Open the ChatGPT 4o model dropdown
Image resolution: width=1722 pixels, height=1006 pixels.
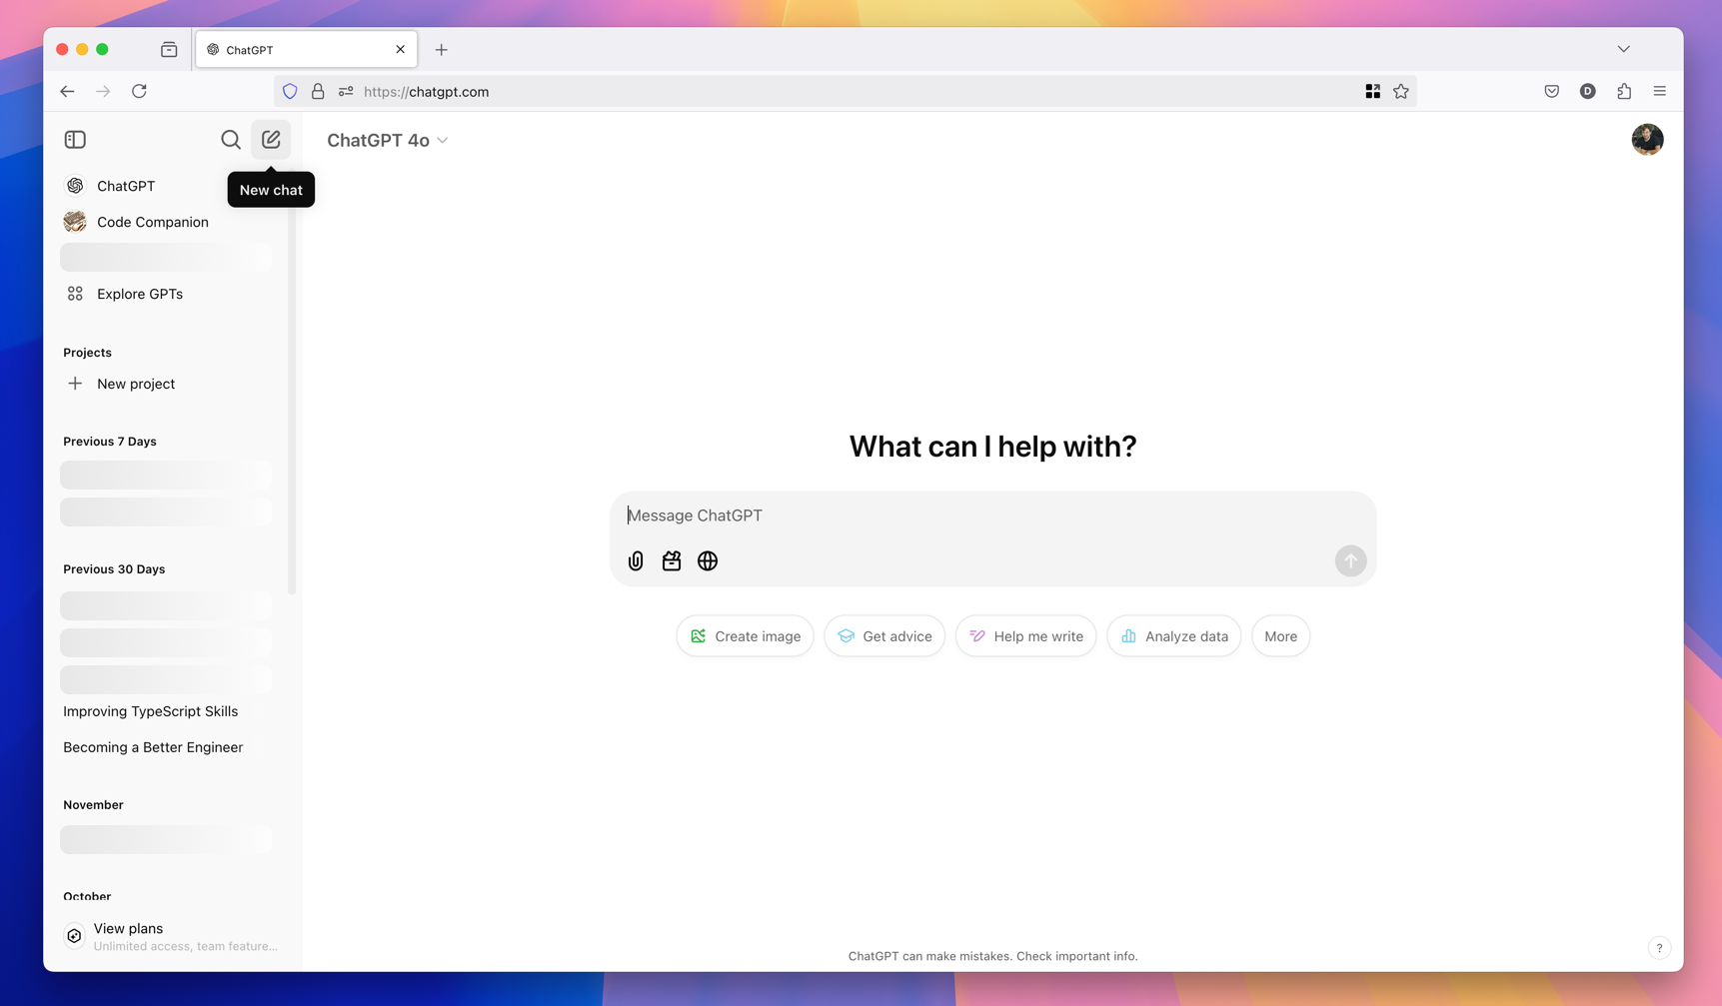388,141
